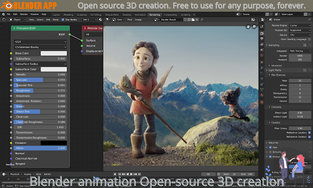Screen dimensions: 313x188
Task: Jump to the timeline end frame button
Action: pos(139,174)
